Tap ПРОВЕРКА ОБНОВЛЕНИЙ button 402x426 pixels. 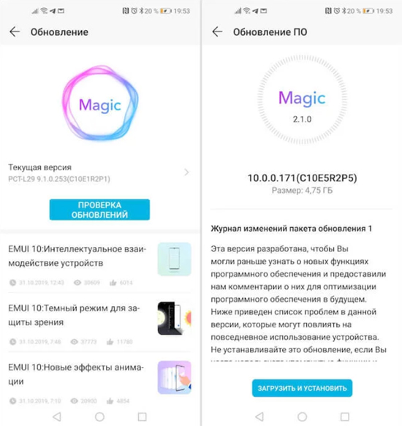[99, 210]
